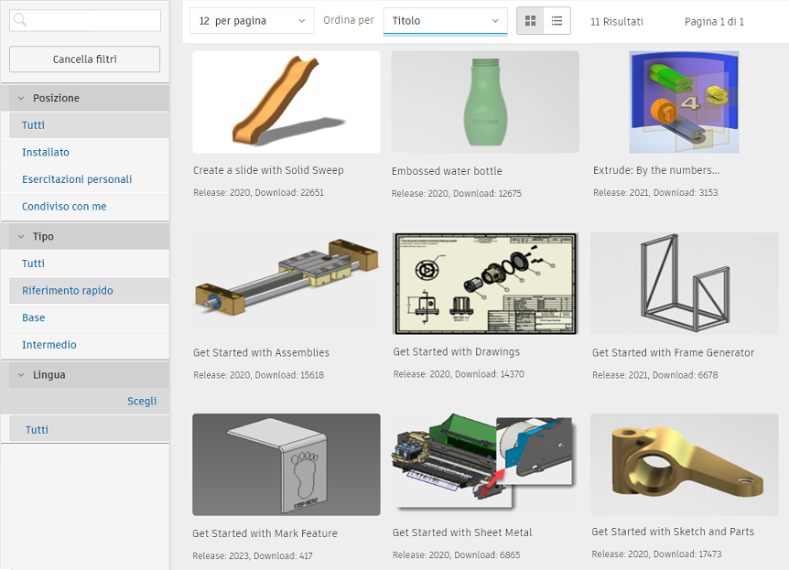The image size is (789, 570).
Task: Click 'Release: 2020, Download: 14370' text
Action: click(x=459, y=374)
